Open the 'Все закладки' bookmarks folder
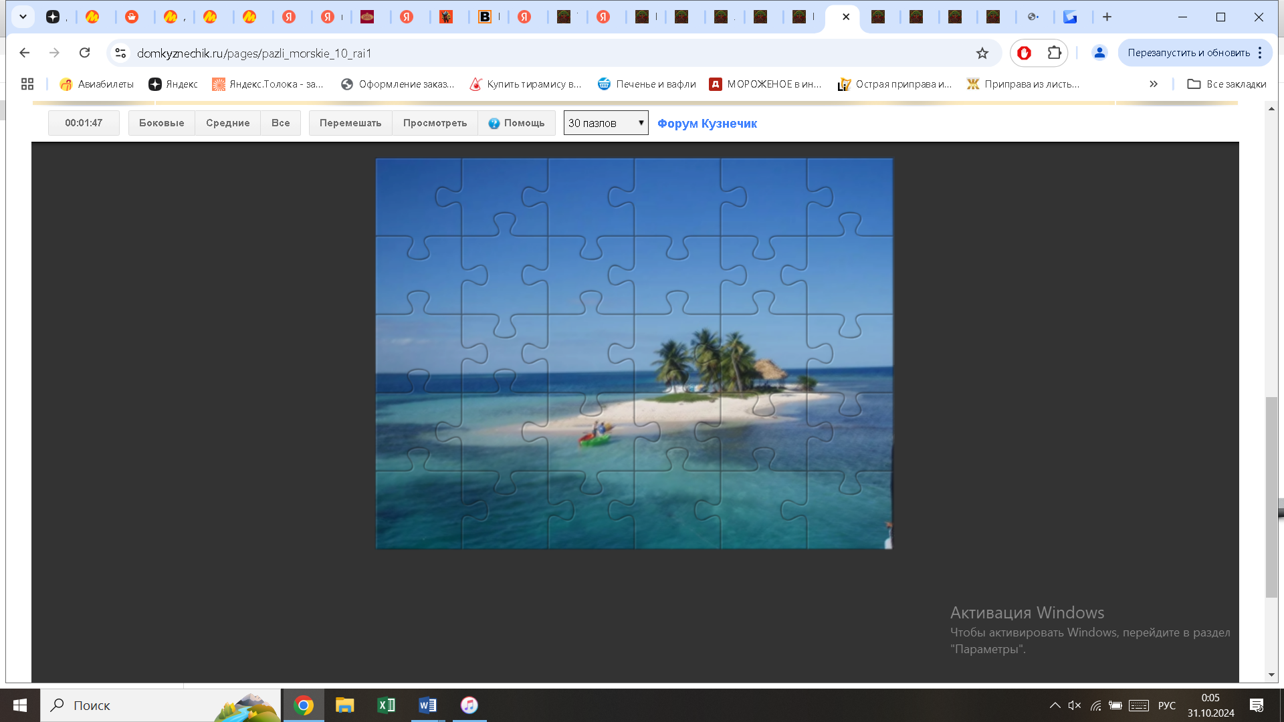1284x722 pixels. 1226,84
